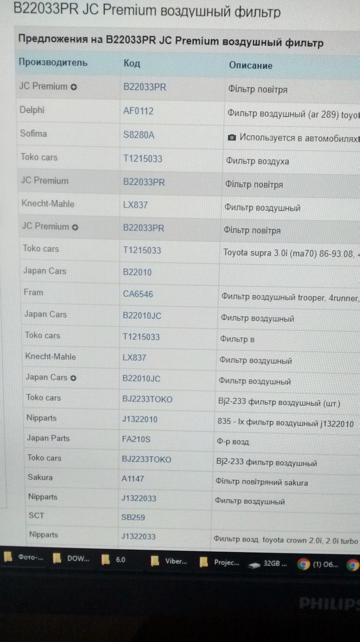This screenshot has width=360, height=642.
Task: Sort by the Код column header
Action: (x=132, y=63)
